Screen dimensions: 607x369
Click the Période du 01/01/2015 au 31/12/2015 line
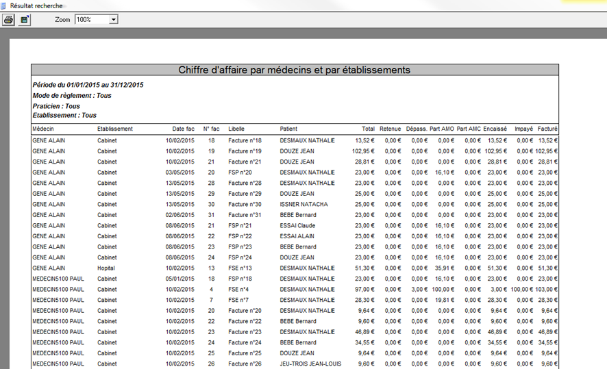pos(88,85)
